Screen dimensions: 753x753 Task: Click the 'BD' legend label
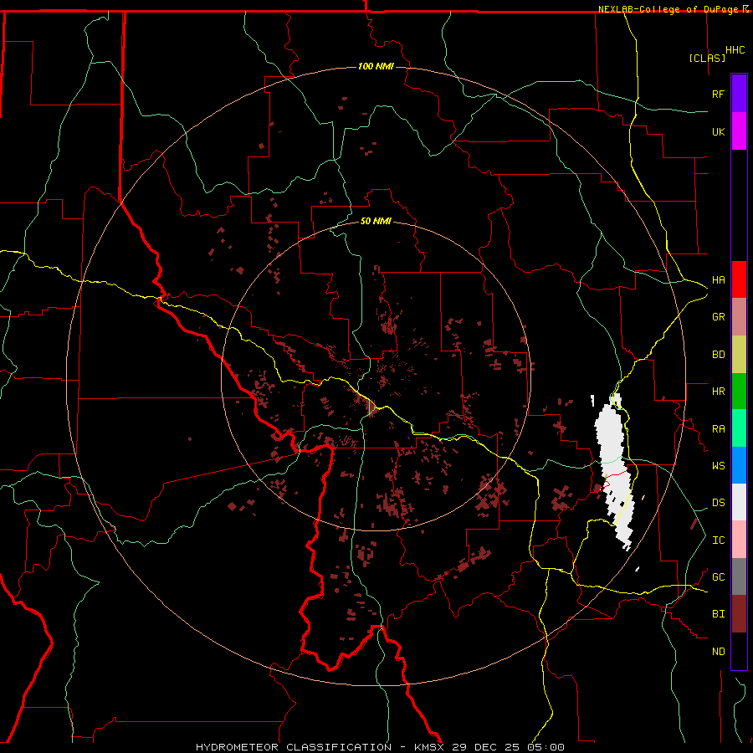718,355
